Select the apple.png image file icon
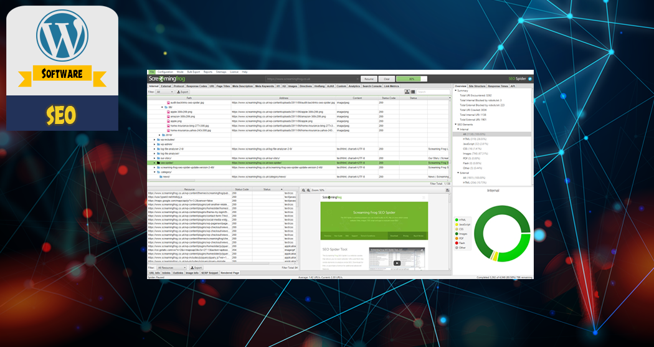 [169, 121]
